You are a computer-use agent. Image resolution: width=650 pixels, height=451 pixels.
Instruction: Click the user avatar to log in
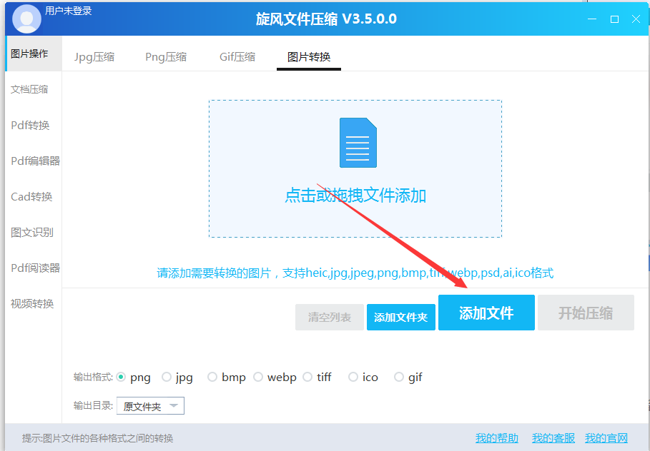[26, 19]
